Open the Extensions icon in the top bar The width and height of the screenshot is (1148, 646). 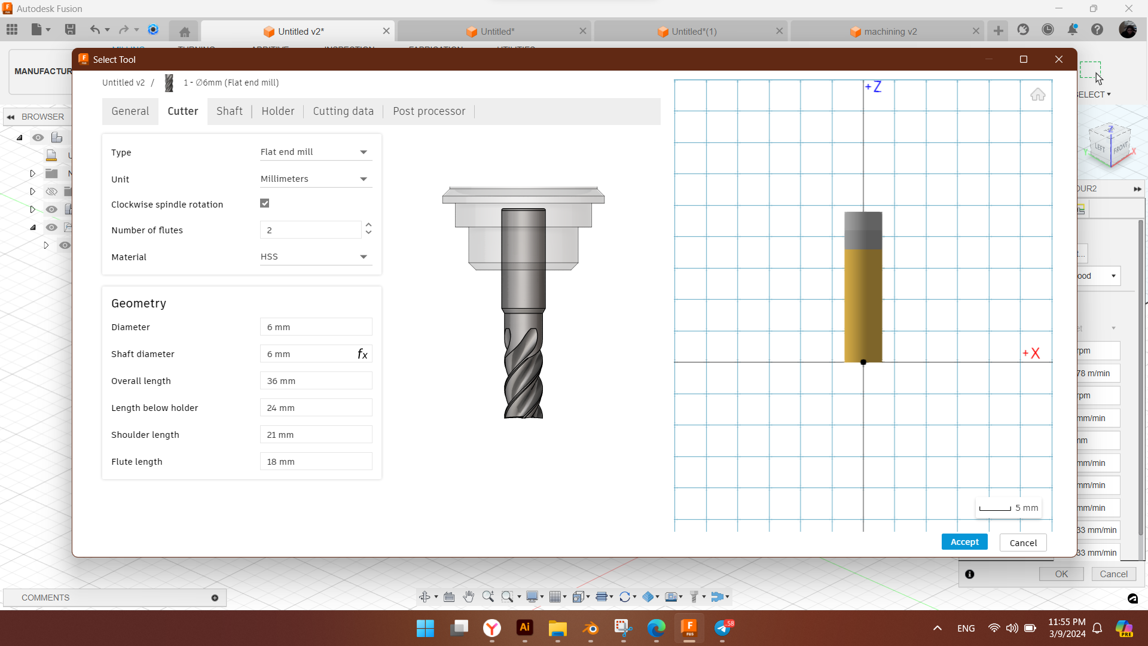pyautogui.click(x=1023, y=29)
